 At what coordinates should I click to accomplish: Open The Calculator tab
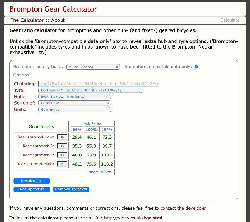[x=27, y=20]
